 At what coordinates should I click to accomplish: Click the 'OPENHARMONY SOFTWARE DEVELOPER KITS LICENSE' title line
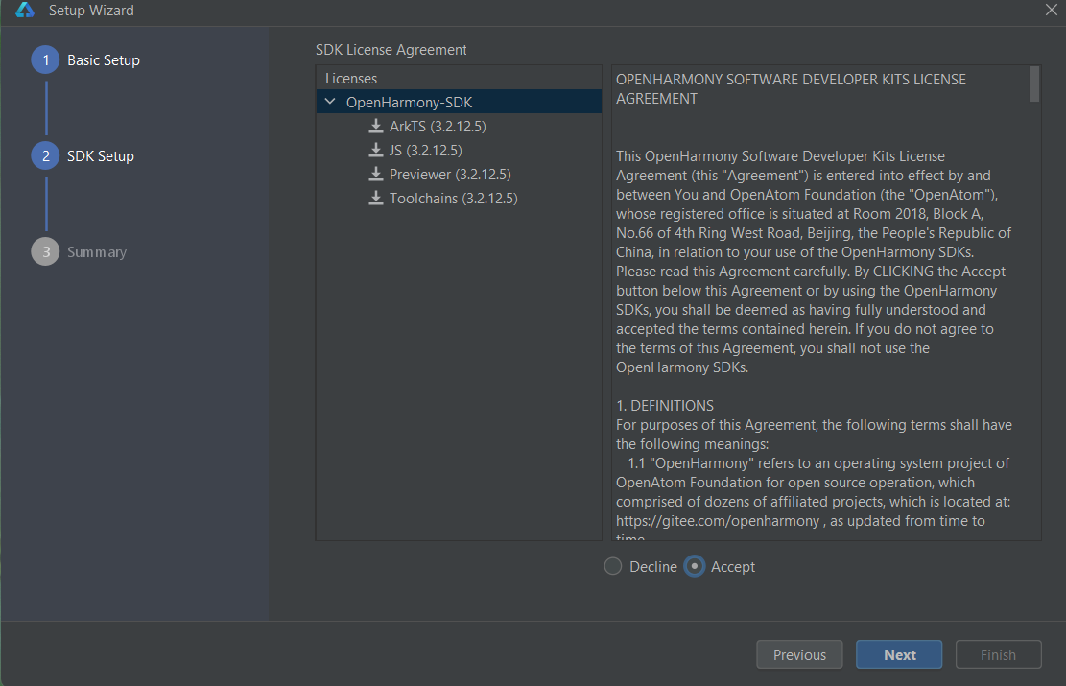tap(791, 80)
